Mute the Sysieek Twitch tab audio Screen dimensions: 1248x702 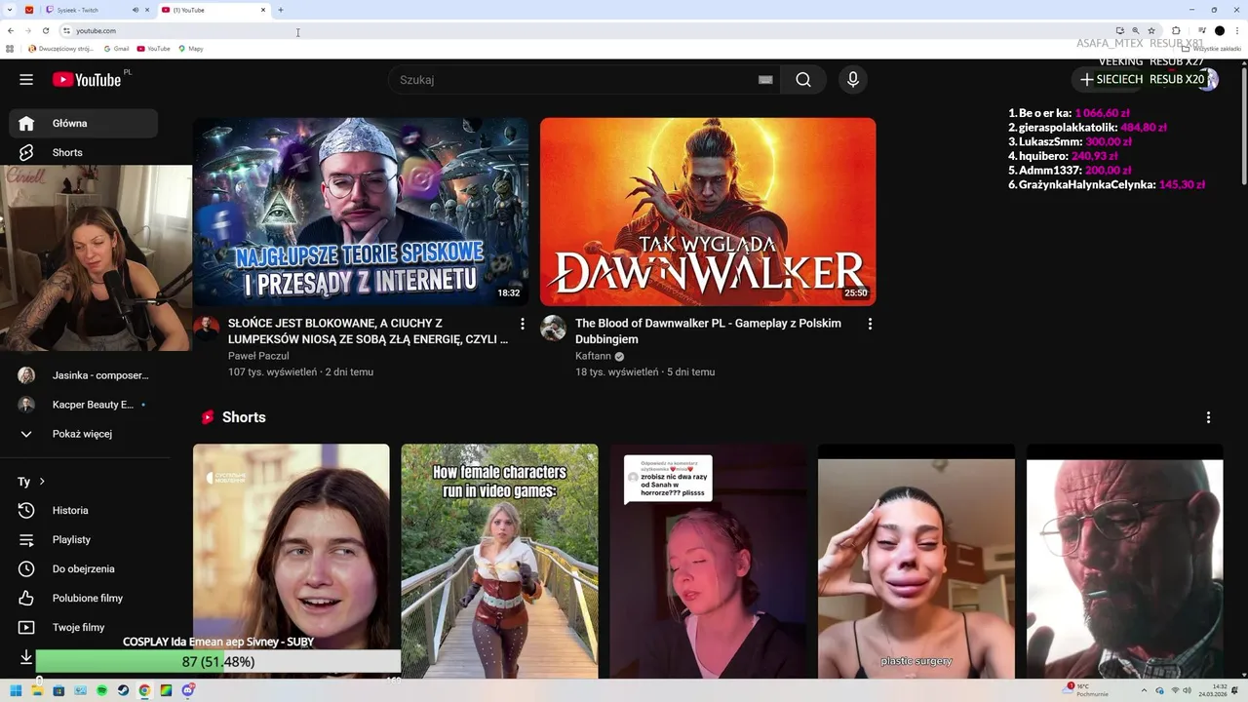(135, 10)
